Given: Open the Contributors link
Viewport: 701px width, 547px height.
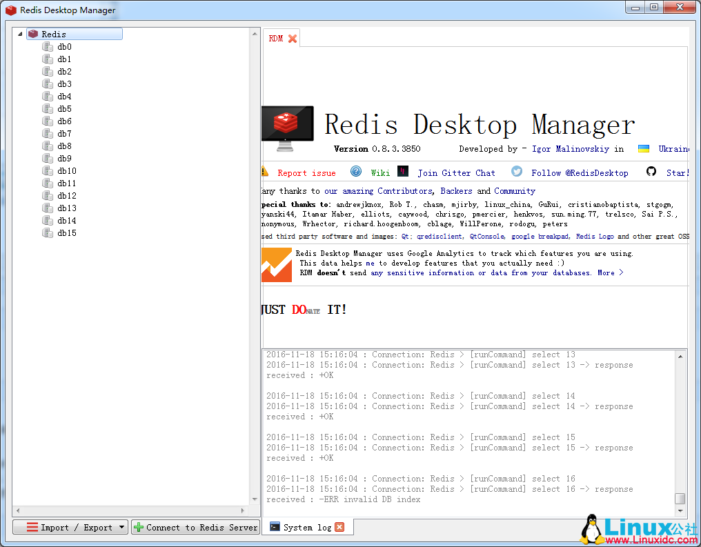Looking at the screenshot, I should pyautogui.click(x=404, y=190).
